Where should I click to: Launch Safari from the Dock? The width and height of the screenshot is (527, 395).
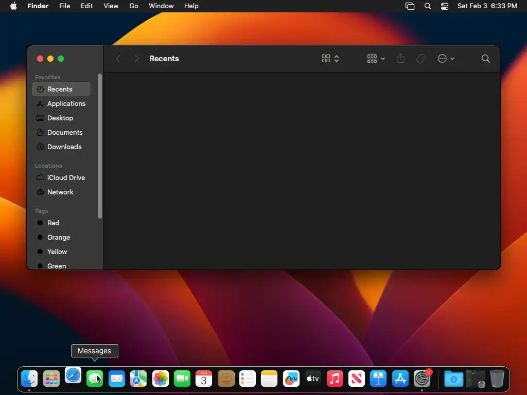(x=73, y=375)
